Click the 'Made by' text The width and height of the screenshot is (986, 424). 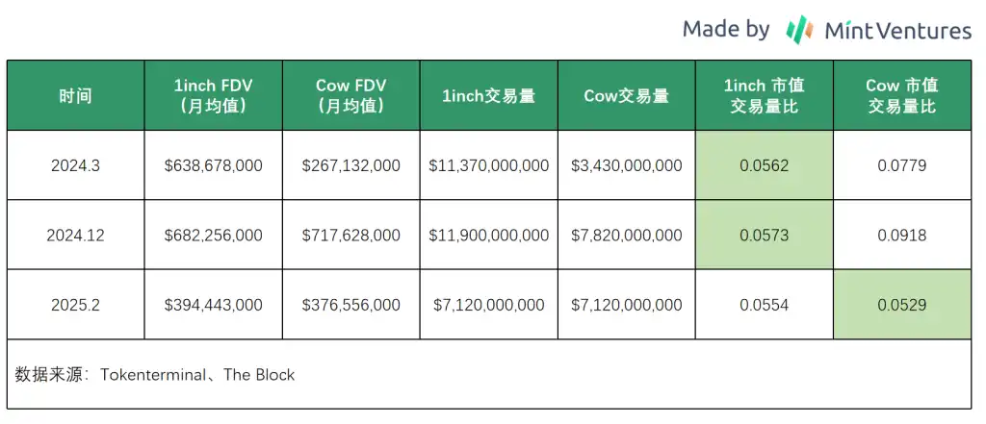pyautogui.click(x=725, y=29)
